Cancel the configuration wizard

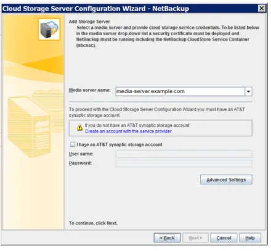pyautogui.click(x=224, y=238)
